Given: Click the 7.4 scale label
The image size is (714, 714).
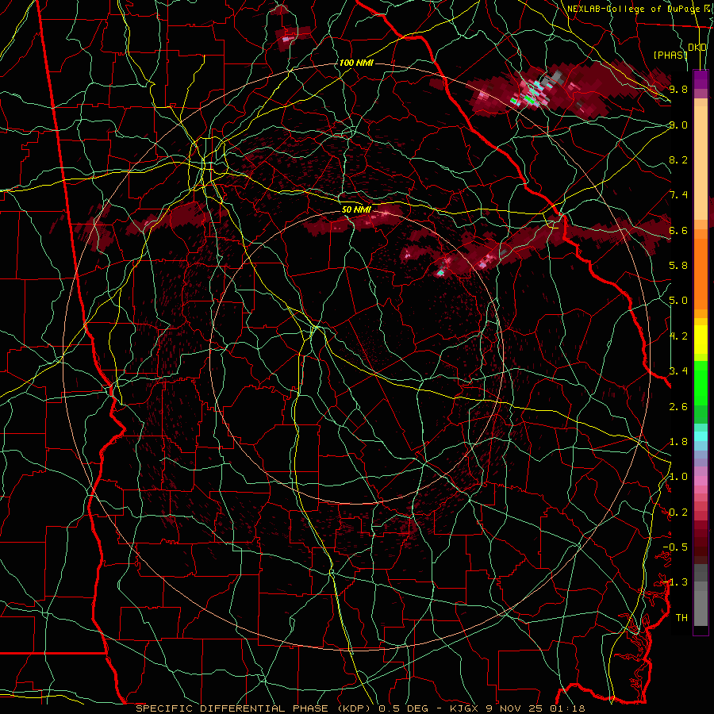Looking at the screenshot, I should tap(678, 195).
